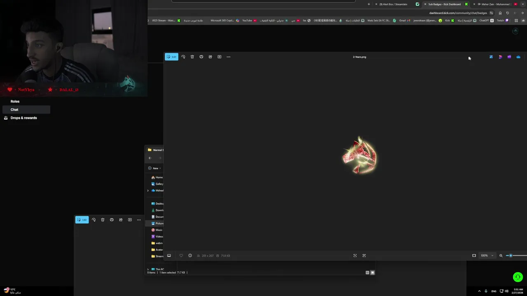The image size is (527, 296).
Task: Open the New dropdown in File Explorer
Action: [x=154, y=168]
